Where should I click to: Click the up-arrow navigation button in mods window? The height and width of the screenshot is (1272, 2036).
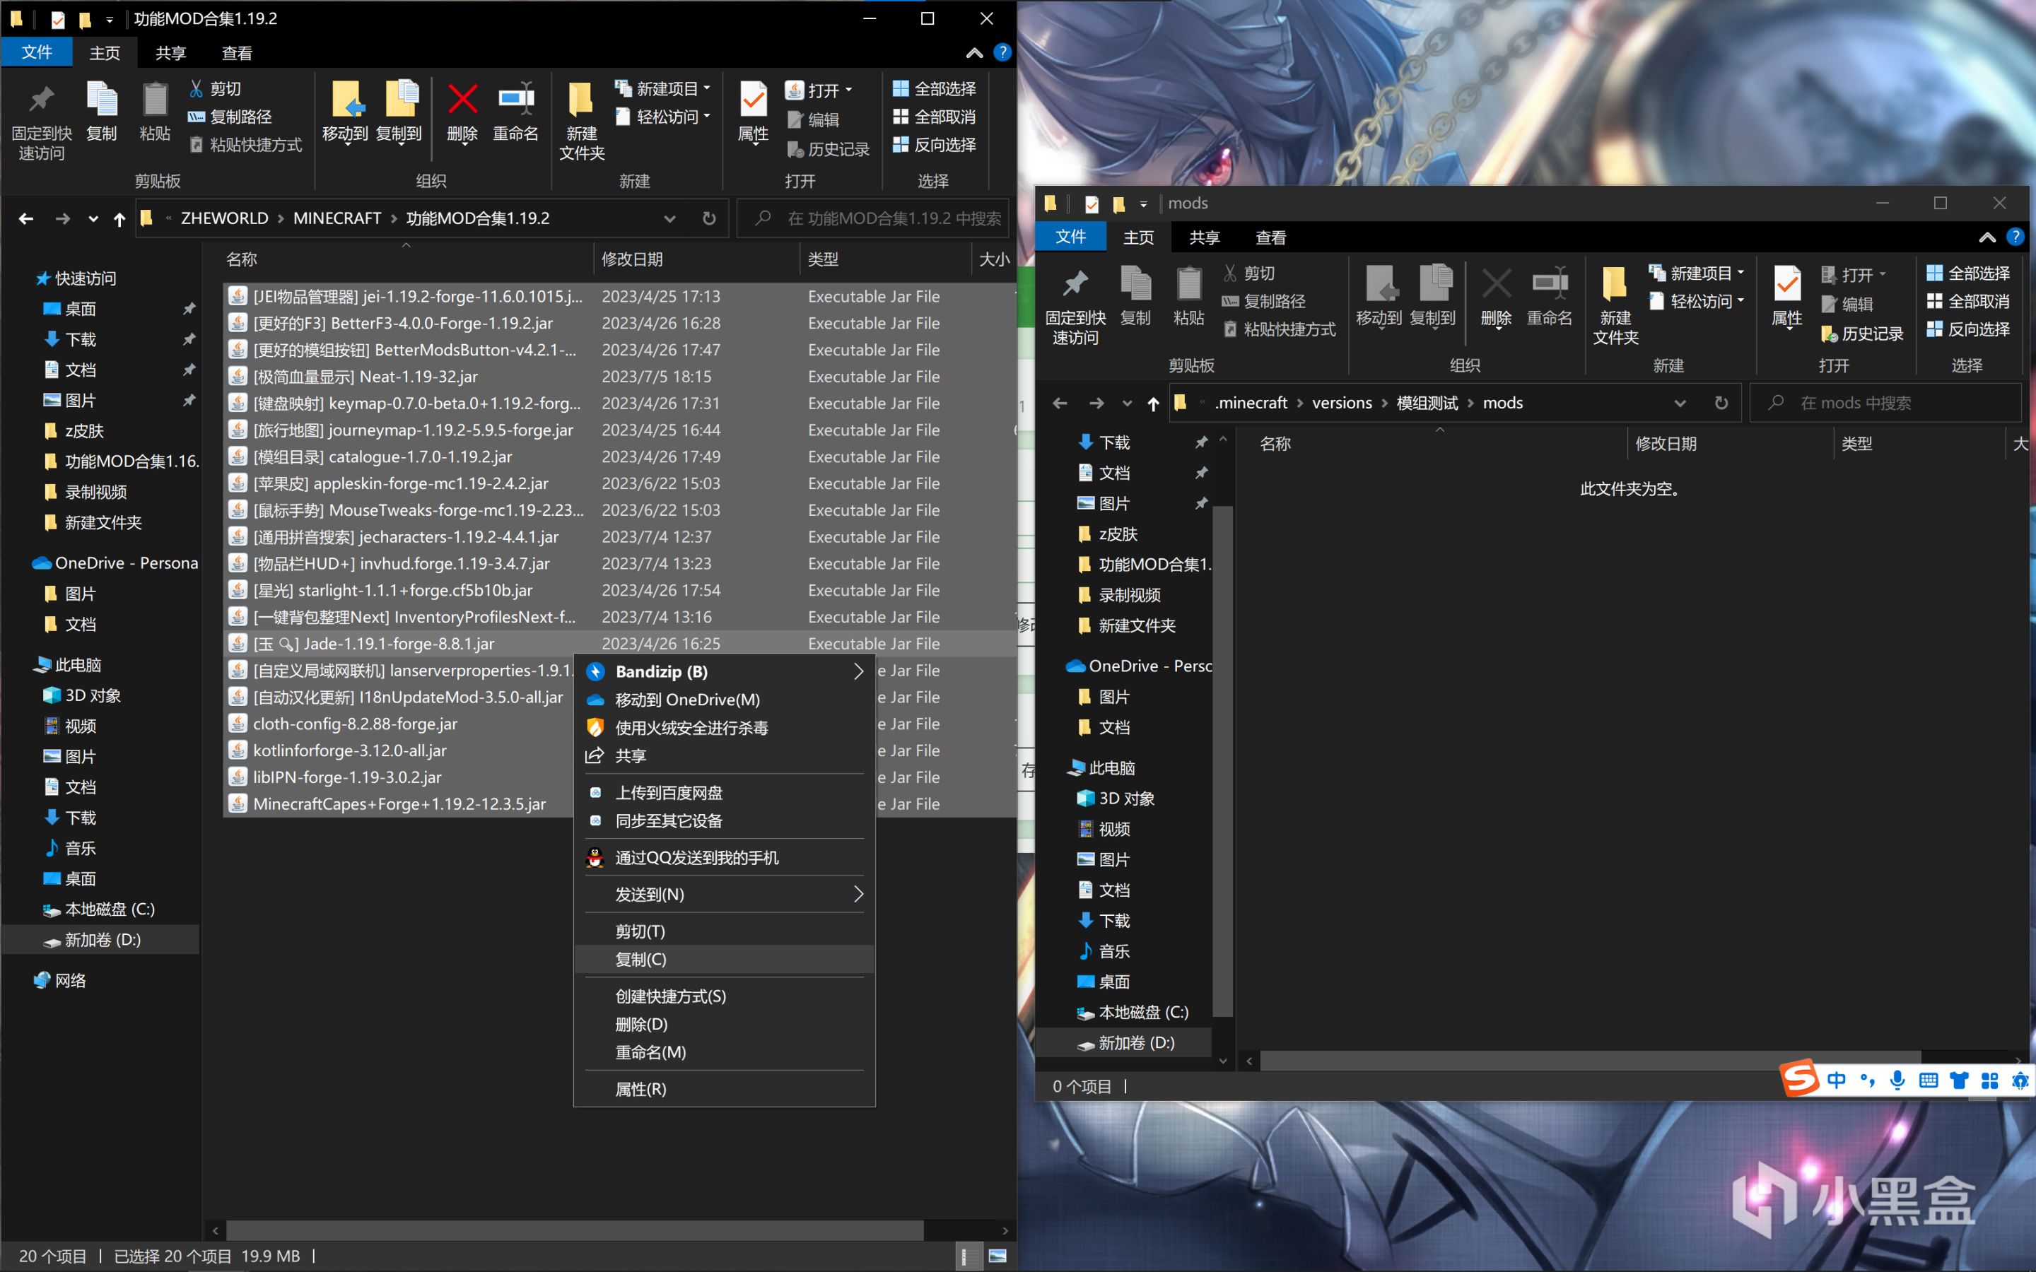1154,404
